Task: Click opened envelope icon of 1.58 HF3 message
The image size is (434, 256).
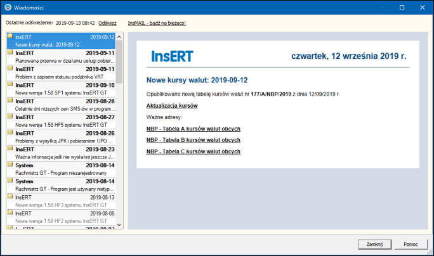Action: pos(10,196)
